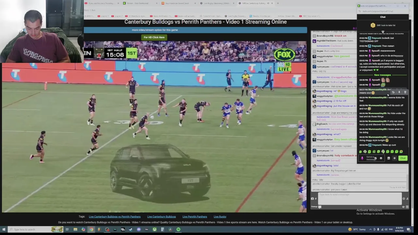Click the Send a message input in Kick chat
Image resolution: width=418 pixels, height=235 pixels.
tap(371, 158)
